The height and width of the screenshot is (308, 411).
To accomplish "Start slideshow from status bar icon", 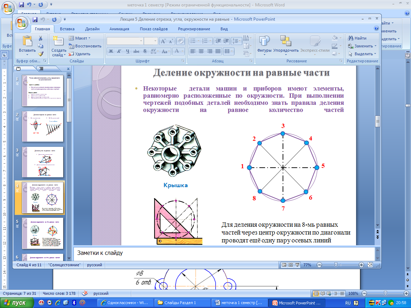I will point(297,265).
